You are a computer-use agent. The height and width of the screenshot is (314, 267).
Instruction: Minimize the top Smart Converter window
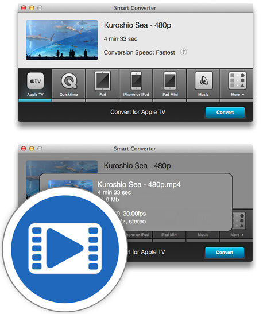(32, 8)
